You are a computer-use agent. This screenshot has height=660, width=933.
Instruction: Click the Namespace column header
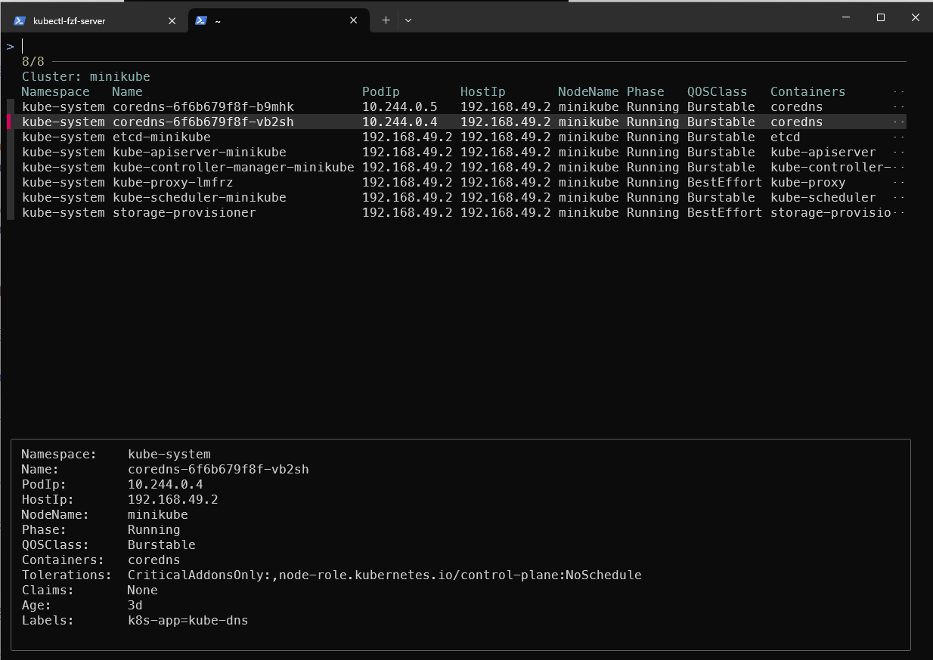(55, 91)
